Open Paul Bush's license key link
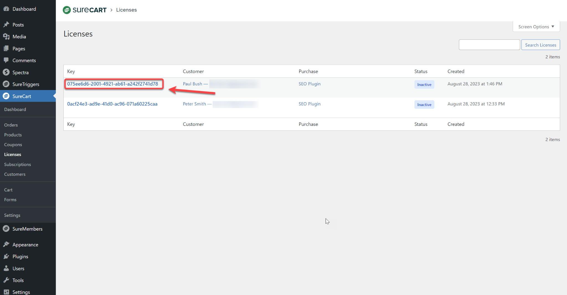 (x=114, y=84)
